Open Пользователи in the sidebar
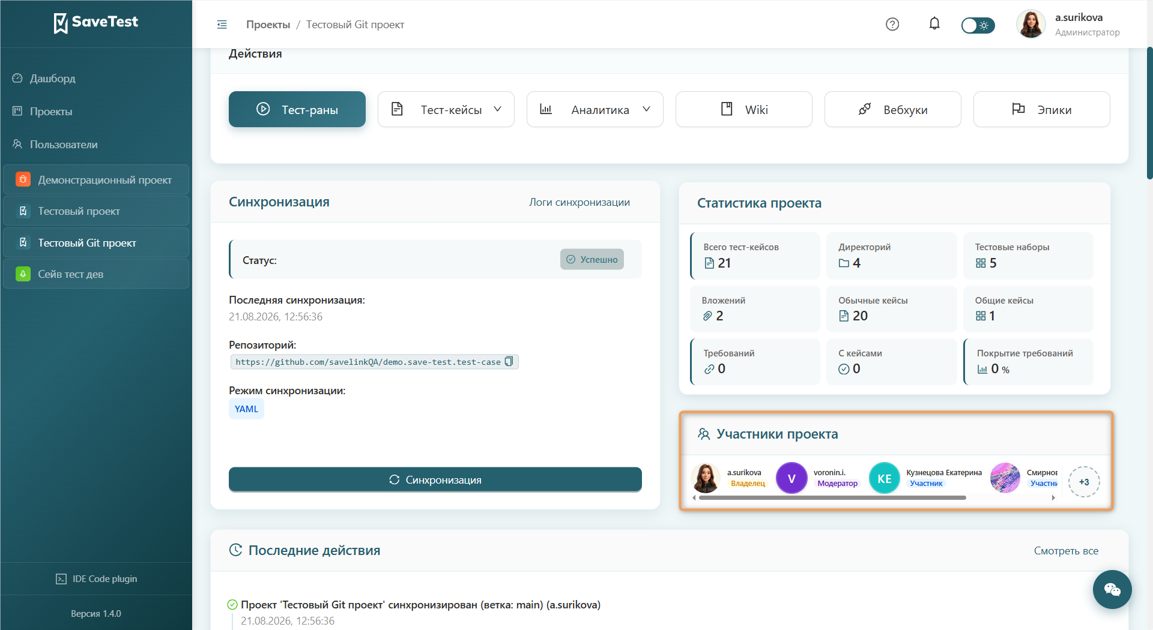Image resolution: width=1153 pixels, height=630 pixels. [64, 145]
